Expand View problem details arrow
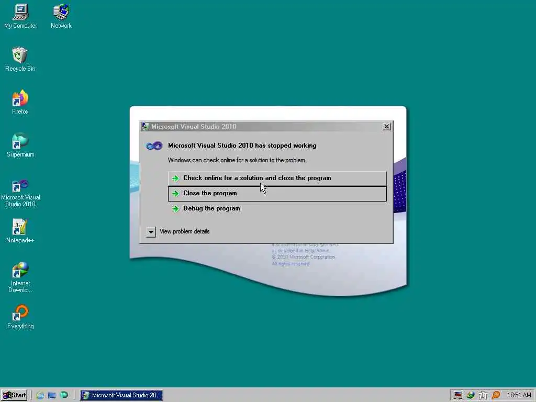 [x=151, y=232]
